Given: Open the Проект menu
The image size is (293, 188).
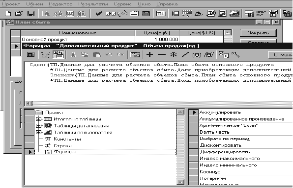Looking at the screenshot, I should tap(11, 4).
